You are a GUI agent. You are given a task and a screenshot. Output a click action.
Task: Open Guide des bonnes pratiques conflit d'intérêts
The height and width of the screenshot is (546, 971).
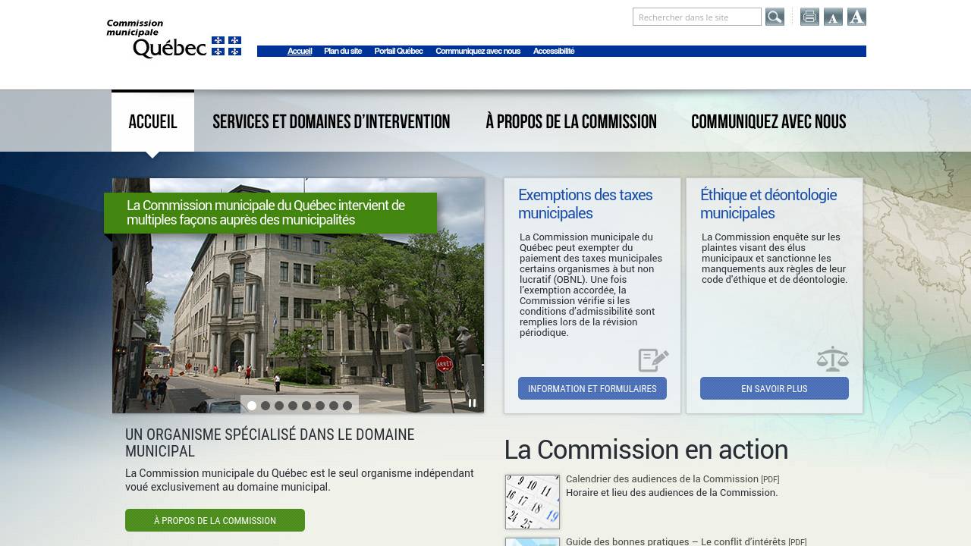[x=686, y=541]
